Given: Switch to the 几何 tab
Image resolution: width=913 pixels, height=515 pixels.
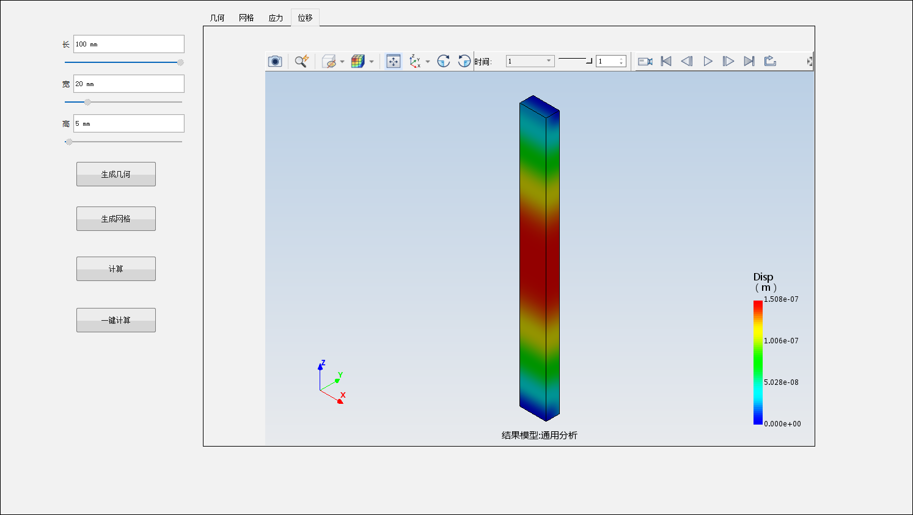Looking at the screenshot, I should [x=217, y=18].
